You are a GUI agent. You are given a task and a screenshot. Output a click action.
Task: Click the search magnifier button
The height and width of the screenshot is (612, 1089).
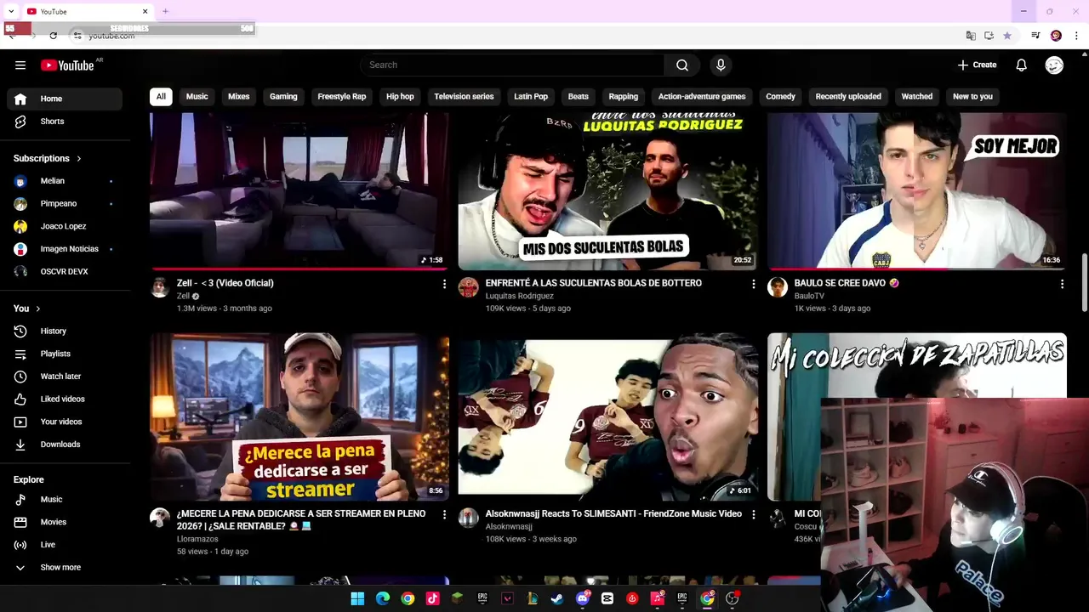tap(682, 65)
